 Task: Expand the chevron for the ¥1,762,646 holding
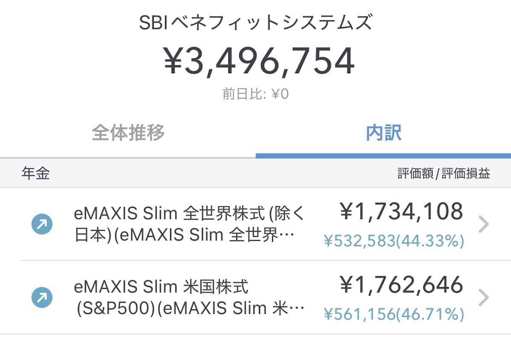pyautogui.click(x=483, y=298)
